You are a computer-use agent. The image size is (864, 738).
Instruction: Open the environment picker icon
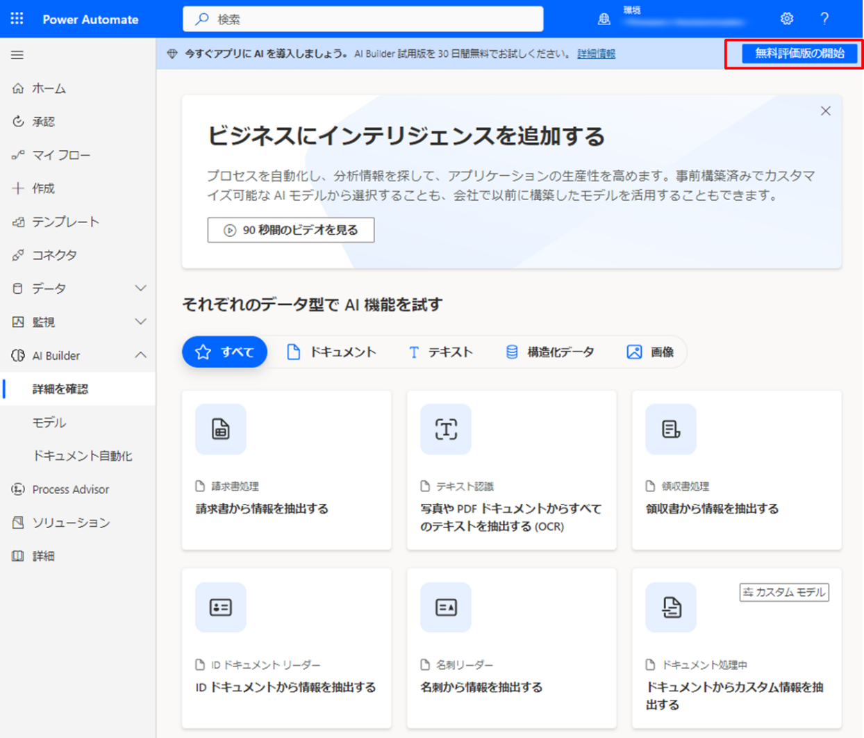click(x=604, y=19)
